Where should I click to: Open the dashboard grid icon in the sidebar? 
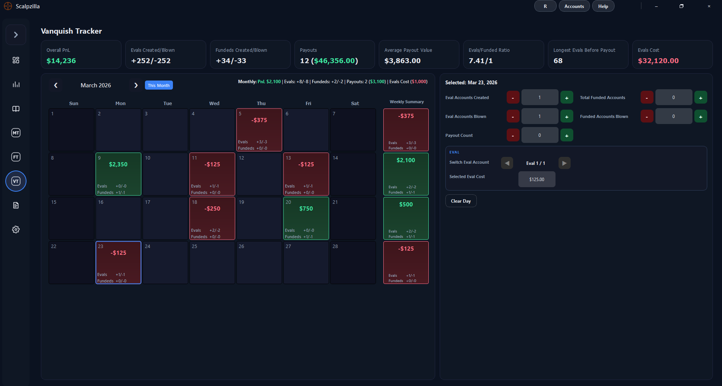16,60
